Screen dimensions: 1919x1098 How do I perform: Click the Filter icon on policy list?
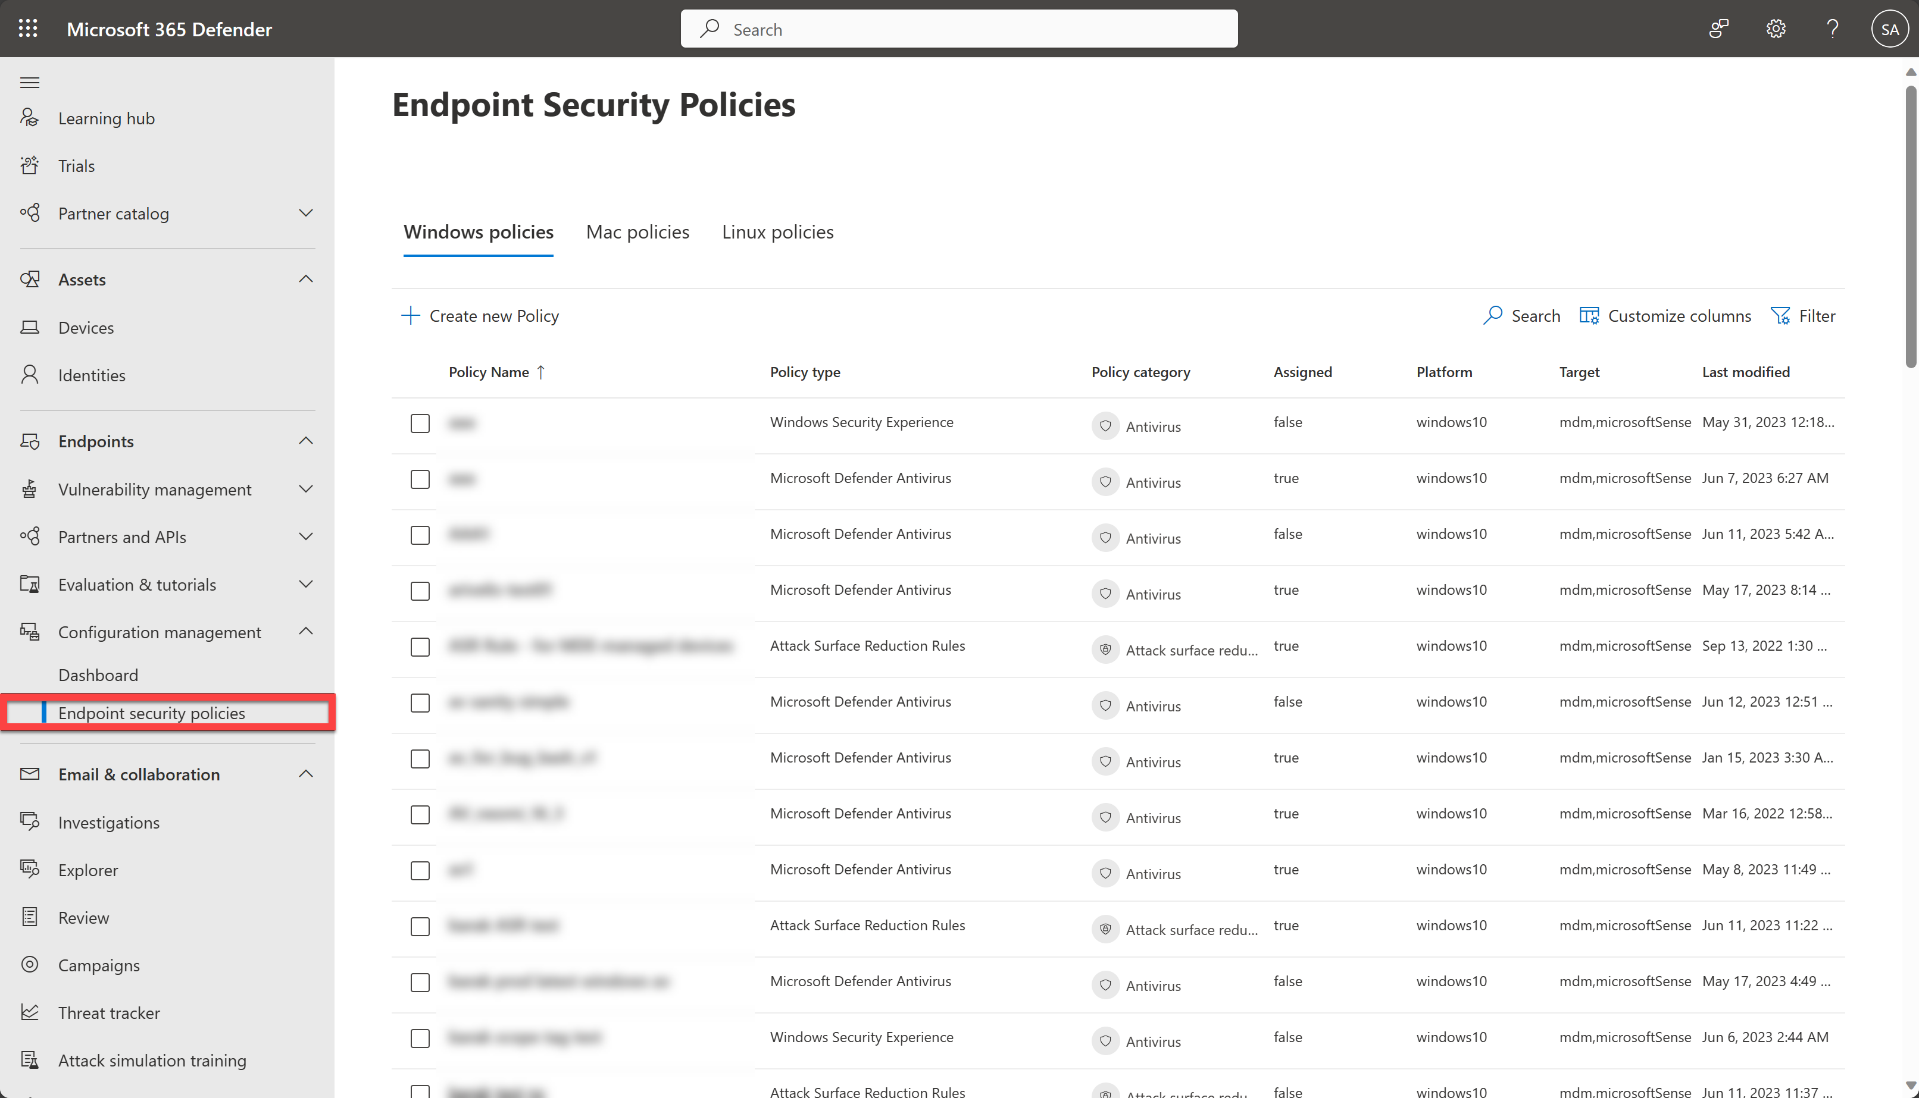click(1781, 315)
